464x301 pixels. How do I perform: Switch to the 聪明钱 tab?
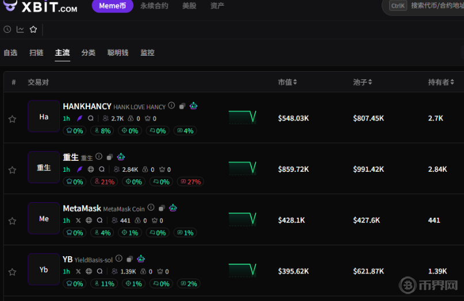tap(117, 53)
